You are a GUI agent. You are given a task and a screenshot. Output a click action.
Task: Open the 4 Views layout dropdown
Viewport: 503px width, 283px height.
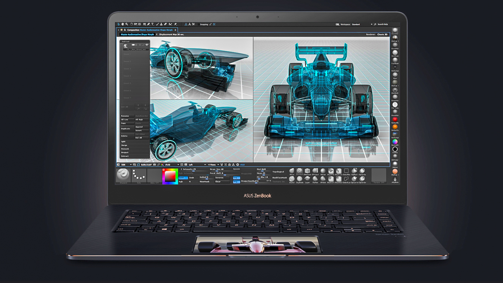(x=213, y=165)
